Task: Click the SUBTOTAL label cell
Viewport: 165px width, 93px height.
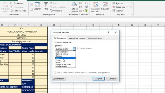Action: 28,80
